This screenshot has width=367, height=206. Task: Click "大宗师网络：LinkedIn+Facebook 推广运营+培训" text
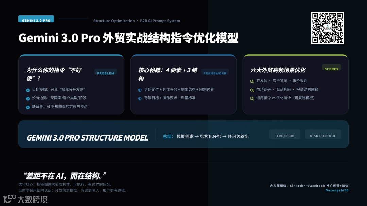click(x=309, y=186)
